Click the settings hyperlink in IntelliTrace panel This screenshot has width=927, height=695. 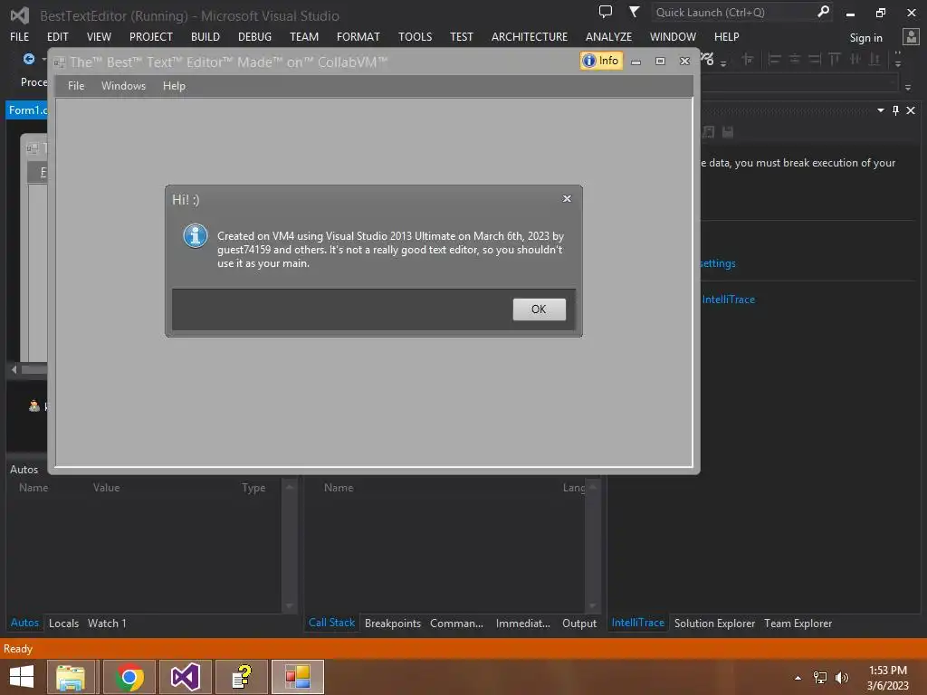718,263
